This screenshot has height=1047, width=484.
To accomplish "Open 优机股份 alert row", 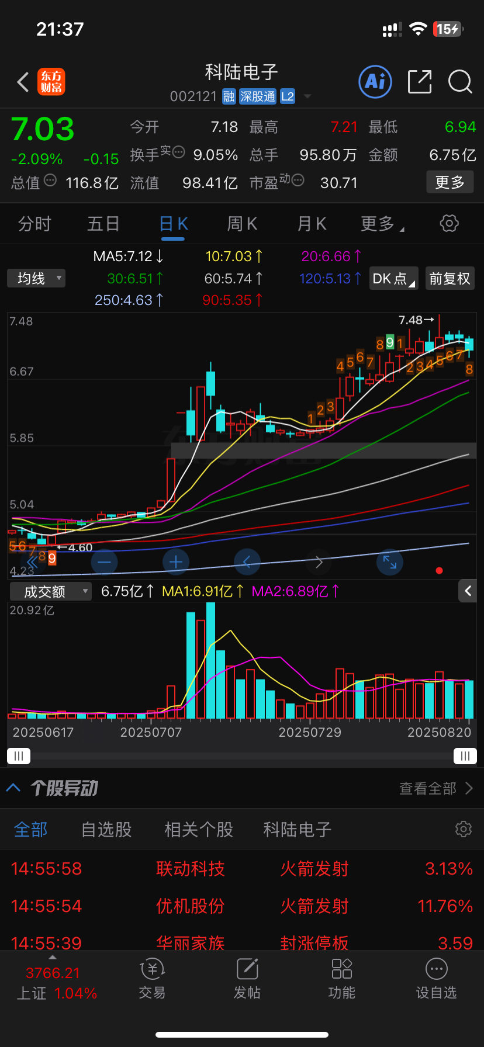I will point(242,906).
